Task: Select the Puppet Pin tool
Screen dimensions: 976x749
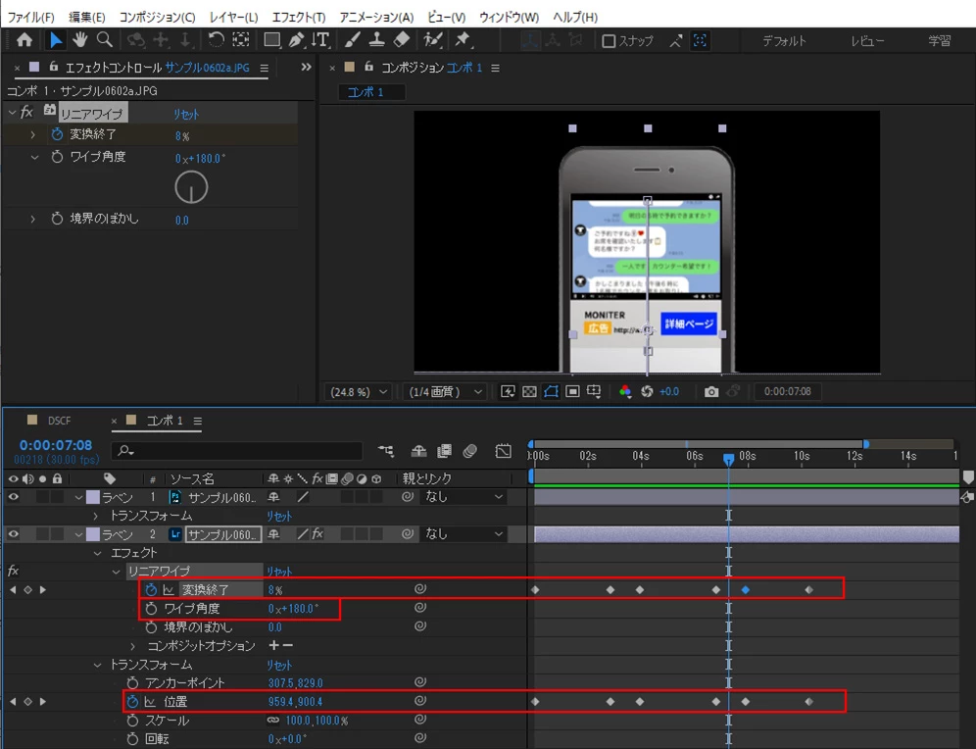Action: (x=463, y=40)
